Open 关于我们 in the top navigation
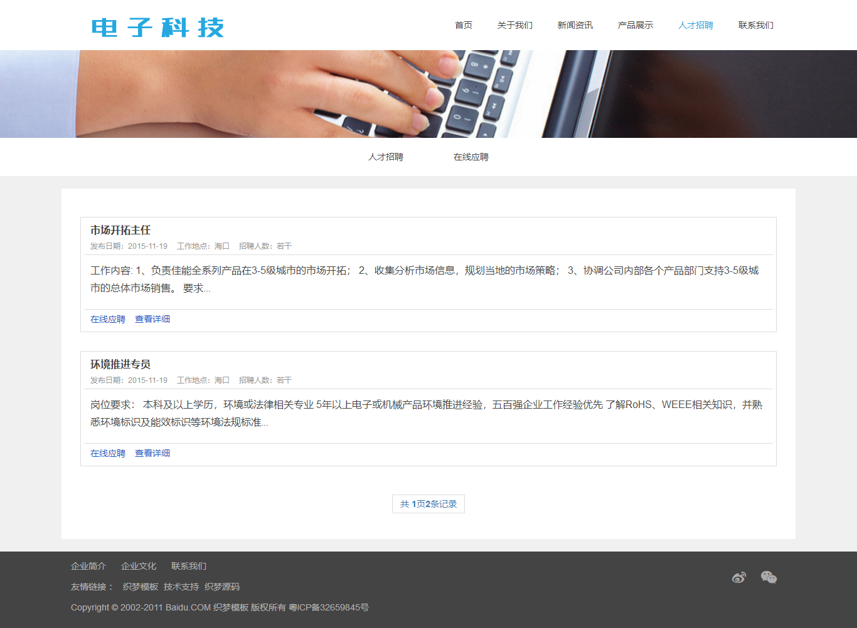The image size is (857, 628). 515,25
